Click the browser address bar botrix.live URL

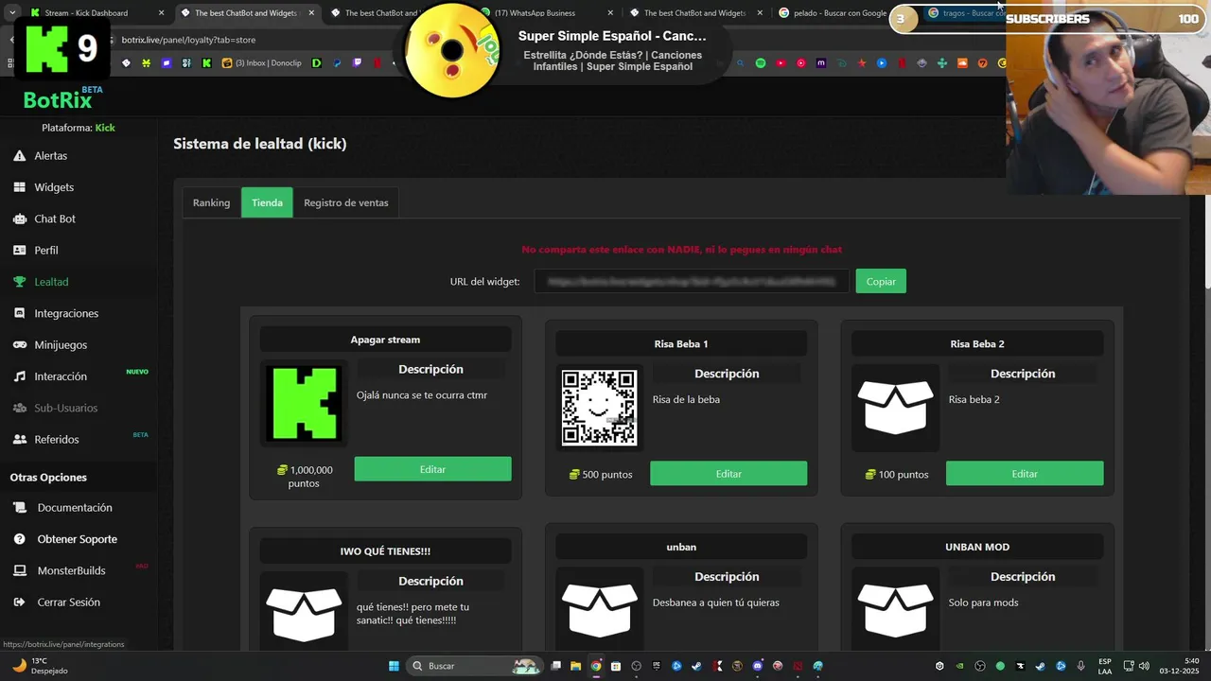(x=188, y=40)
